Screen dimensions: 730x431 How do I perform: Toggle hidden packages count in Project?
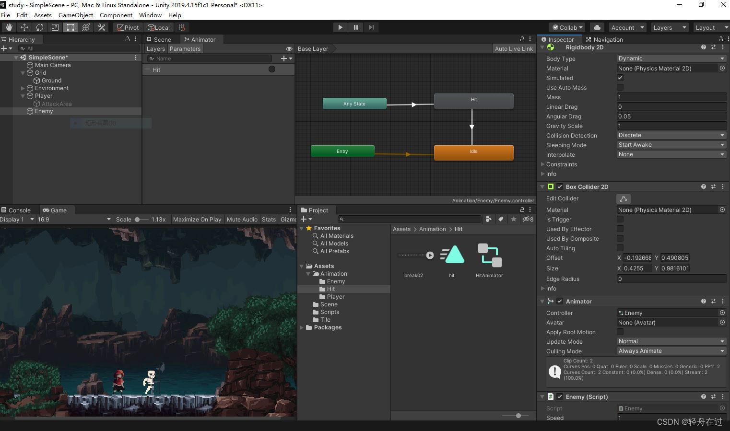click(528, 219)
